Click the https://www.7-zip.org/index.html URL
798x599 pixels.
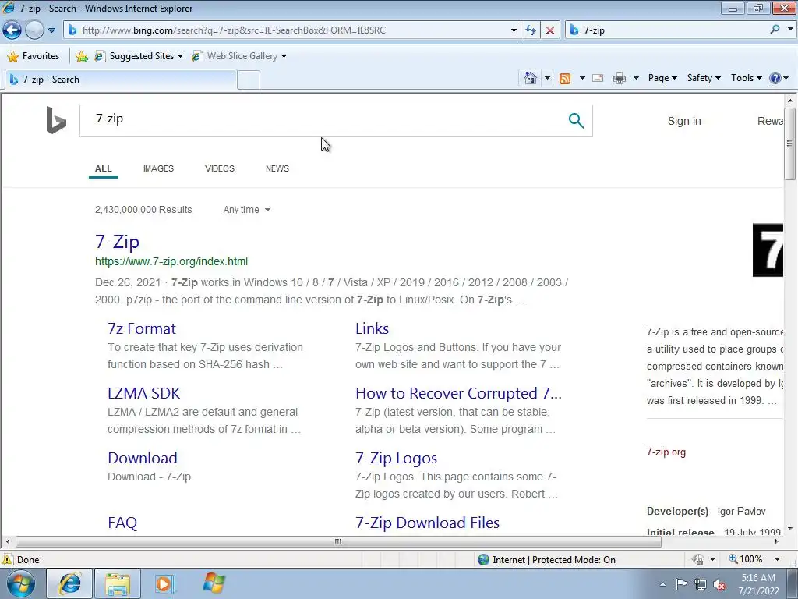[x=171, y=261]
